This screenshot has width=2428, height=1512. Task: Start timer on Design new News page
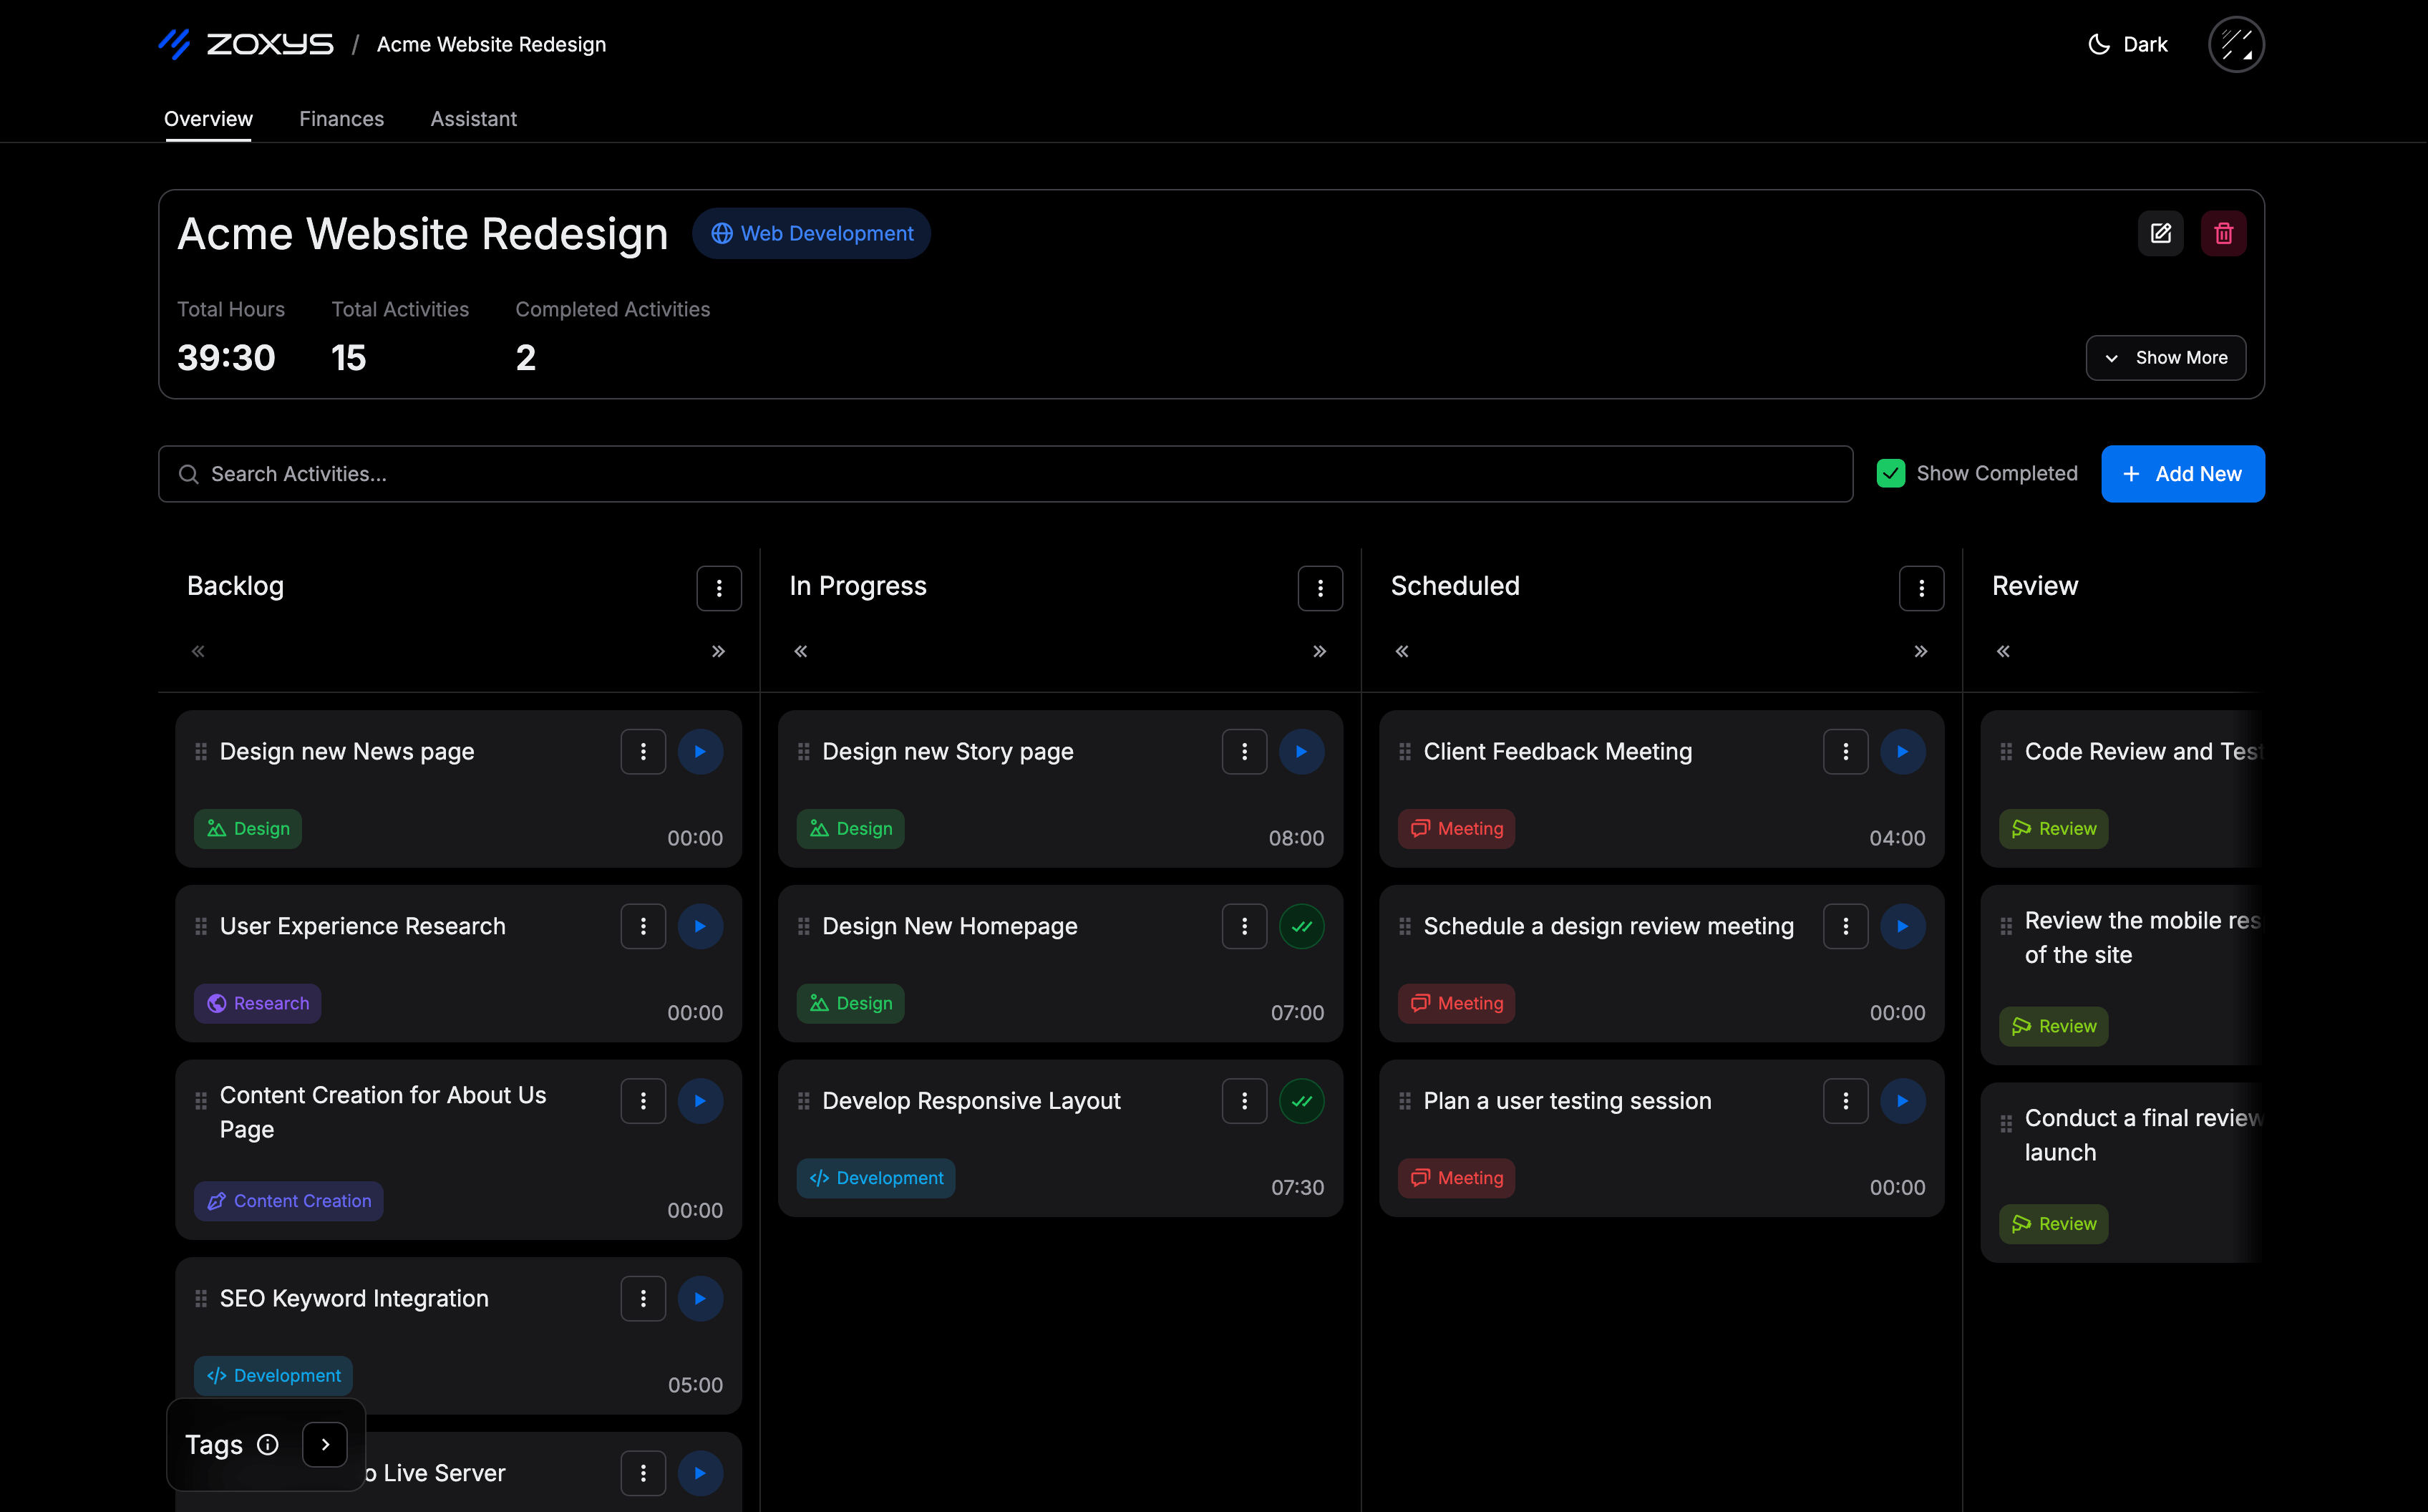point(700,751)
